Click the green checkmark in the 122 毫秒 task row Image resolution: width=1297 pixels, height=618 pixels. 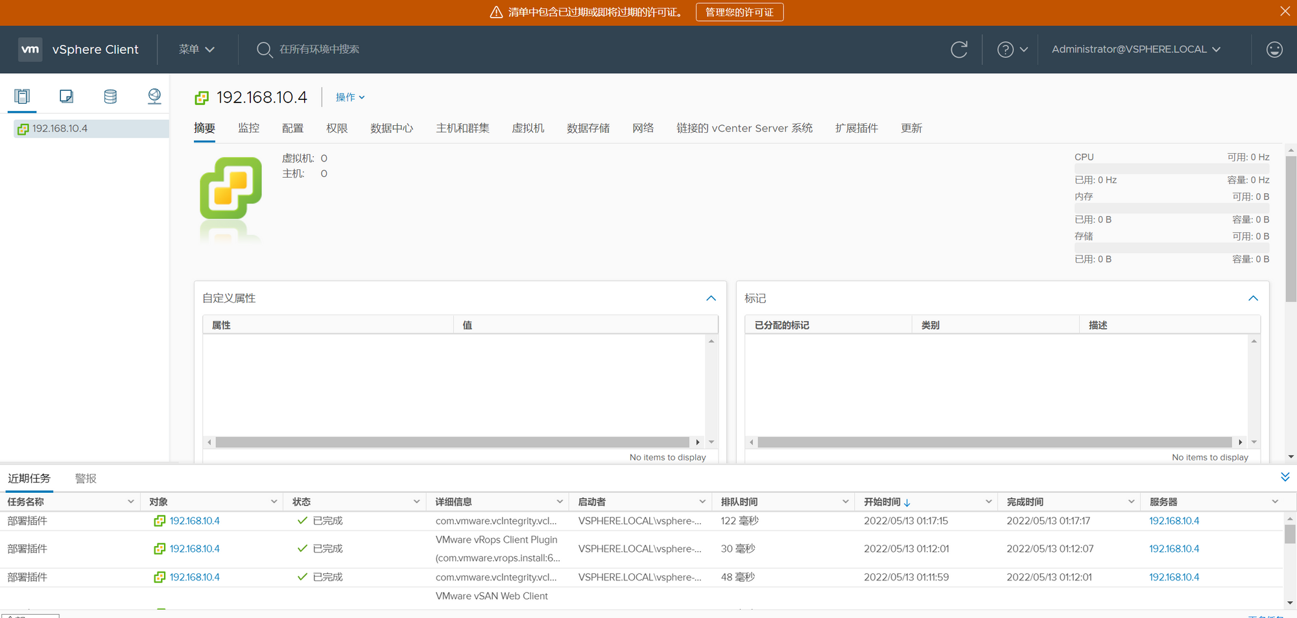302,521
